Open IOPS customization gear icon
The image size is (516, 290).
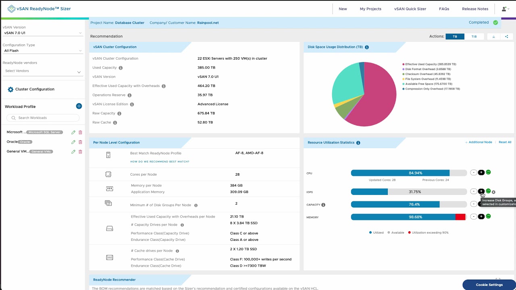click(493, 192)
